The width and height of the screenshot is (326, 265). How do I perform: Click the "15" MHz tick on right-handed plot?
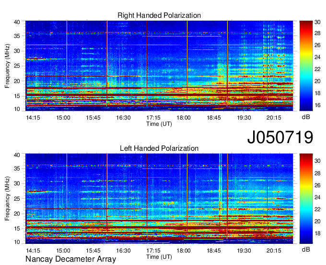17,96
